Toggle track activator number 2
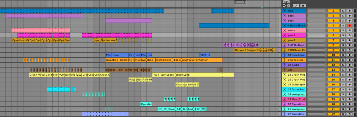 [x=333, y=16]
